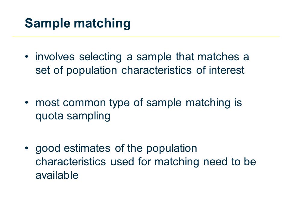Screen dimensions: 289x216
Task: Click the second bullet point marker
Action: pos(27,102)
